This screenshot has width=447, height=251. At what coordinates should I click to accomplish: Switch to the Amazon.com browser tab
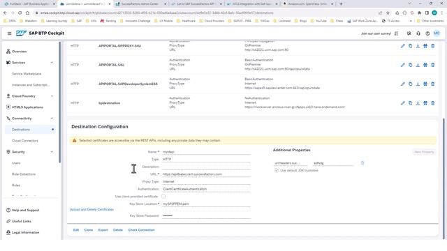308,4
